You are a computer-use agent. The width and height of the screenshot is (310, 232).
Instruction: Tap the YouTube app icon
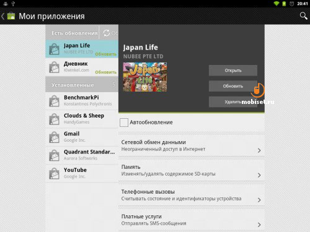[x=54, y=173]
